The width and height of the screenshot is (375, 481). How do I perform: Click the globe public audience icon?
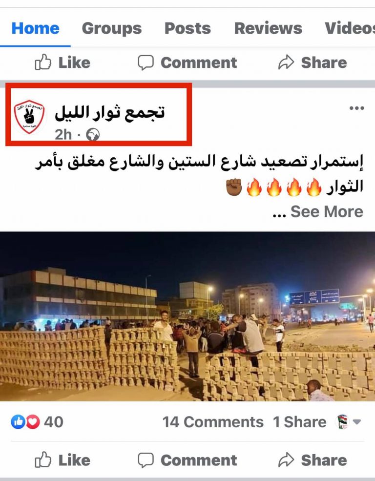click(93, 134)
